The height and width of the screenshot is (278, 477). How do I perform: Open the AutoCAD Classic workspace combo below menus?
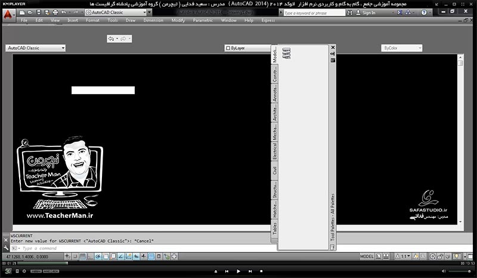point(35,48)
